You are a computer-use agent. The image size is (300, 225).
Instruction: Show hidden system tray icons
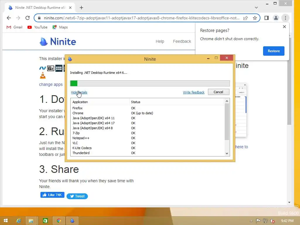tap(251, 221)
